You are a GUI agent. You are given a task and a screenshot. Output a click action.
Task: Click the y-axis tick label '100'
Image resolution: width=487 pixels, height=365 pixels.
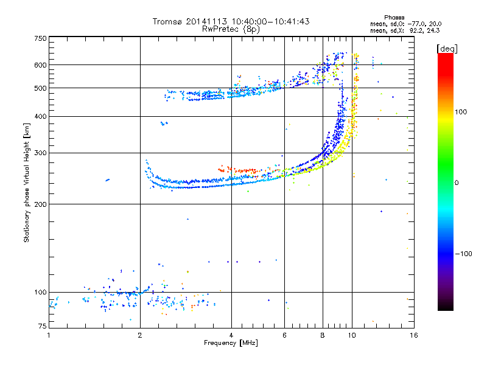pyautogui.click(x=40, y=293)
